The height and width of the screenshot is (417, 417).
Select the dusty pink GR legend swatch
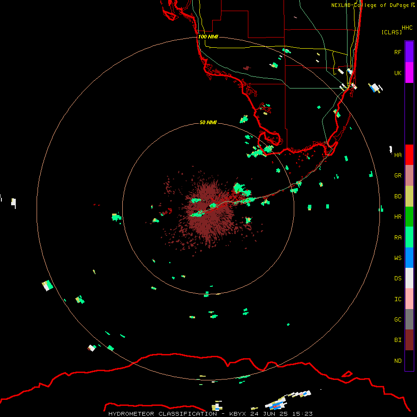pyautogui.click(x=409, y=176)
